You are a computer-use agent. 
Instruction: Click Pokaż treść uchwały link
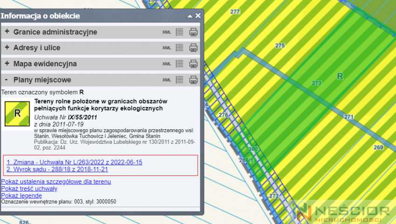(x=29, y=189)
